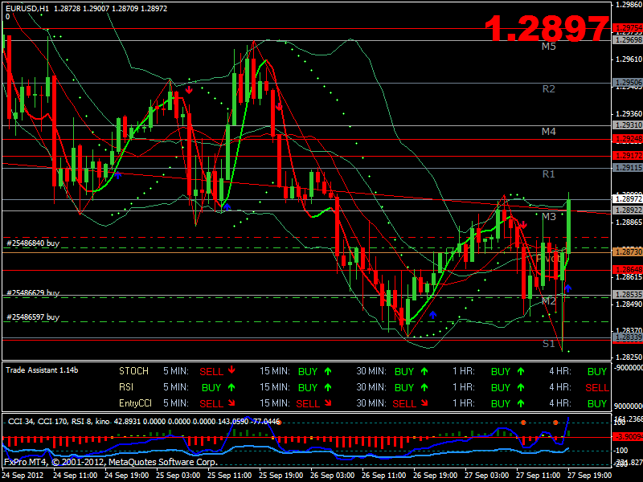Click the 1.29610 price scale value
The image size is (643, 482).
click(629, 59)
